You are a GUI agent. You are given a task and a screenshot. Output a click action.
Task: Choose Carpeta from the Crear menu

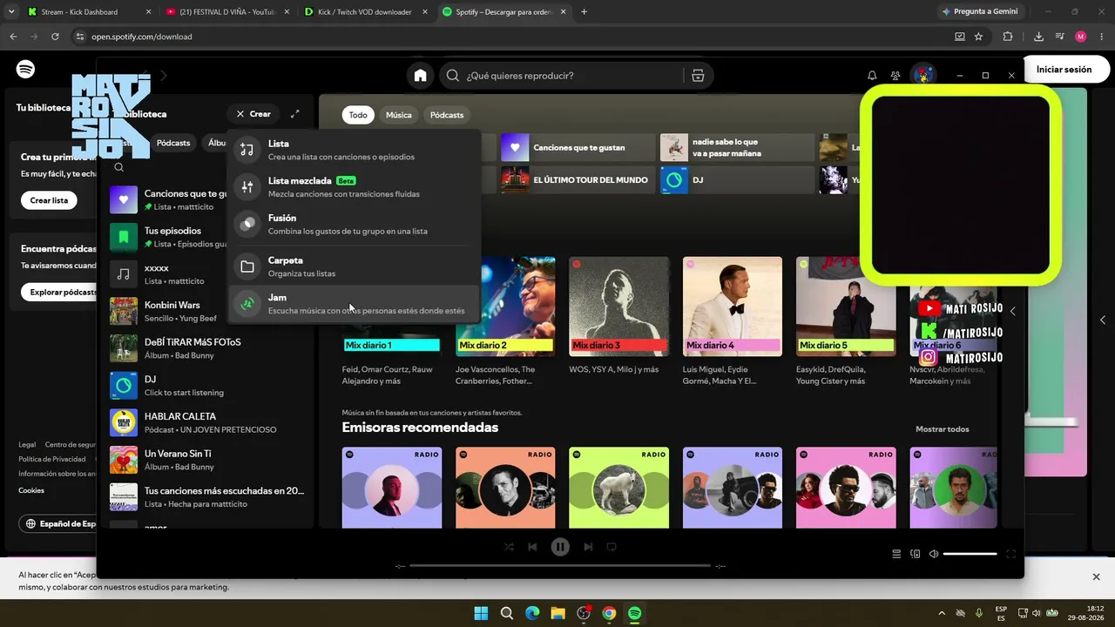[x=354, y=266]
